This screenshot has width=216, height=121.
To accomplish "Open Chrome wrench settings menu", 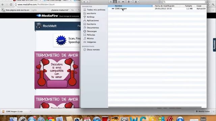I will click(x=213, y=4).
